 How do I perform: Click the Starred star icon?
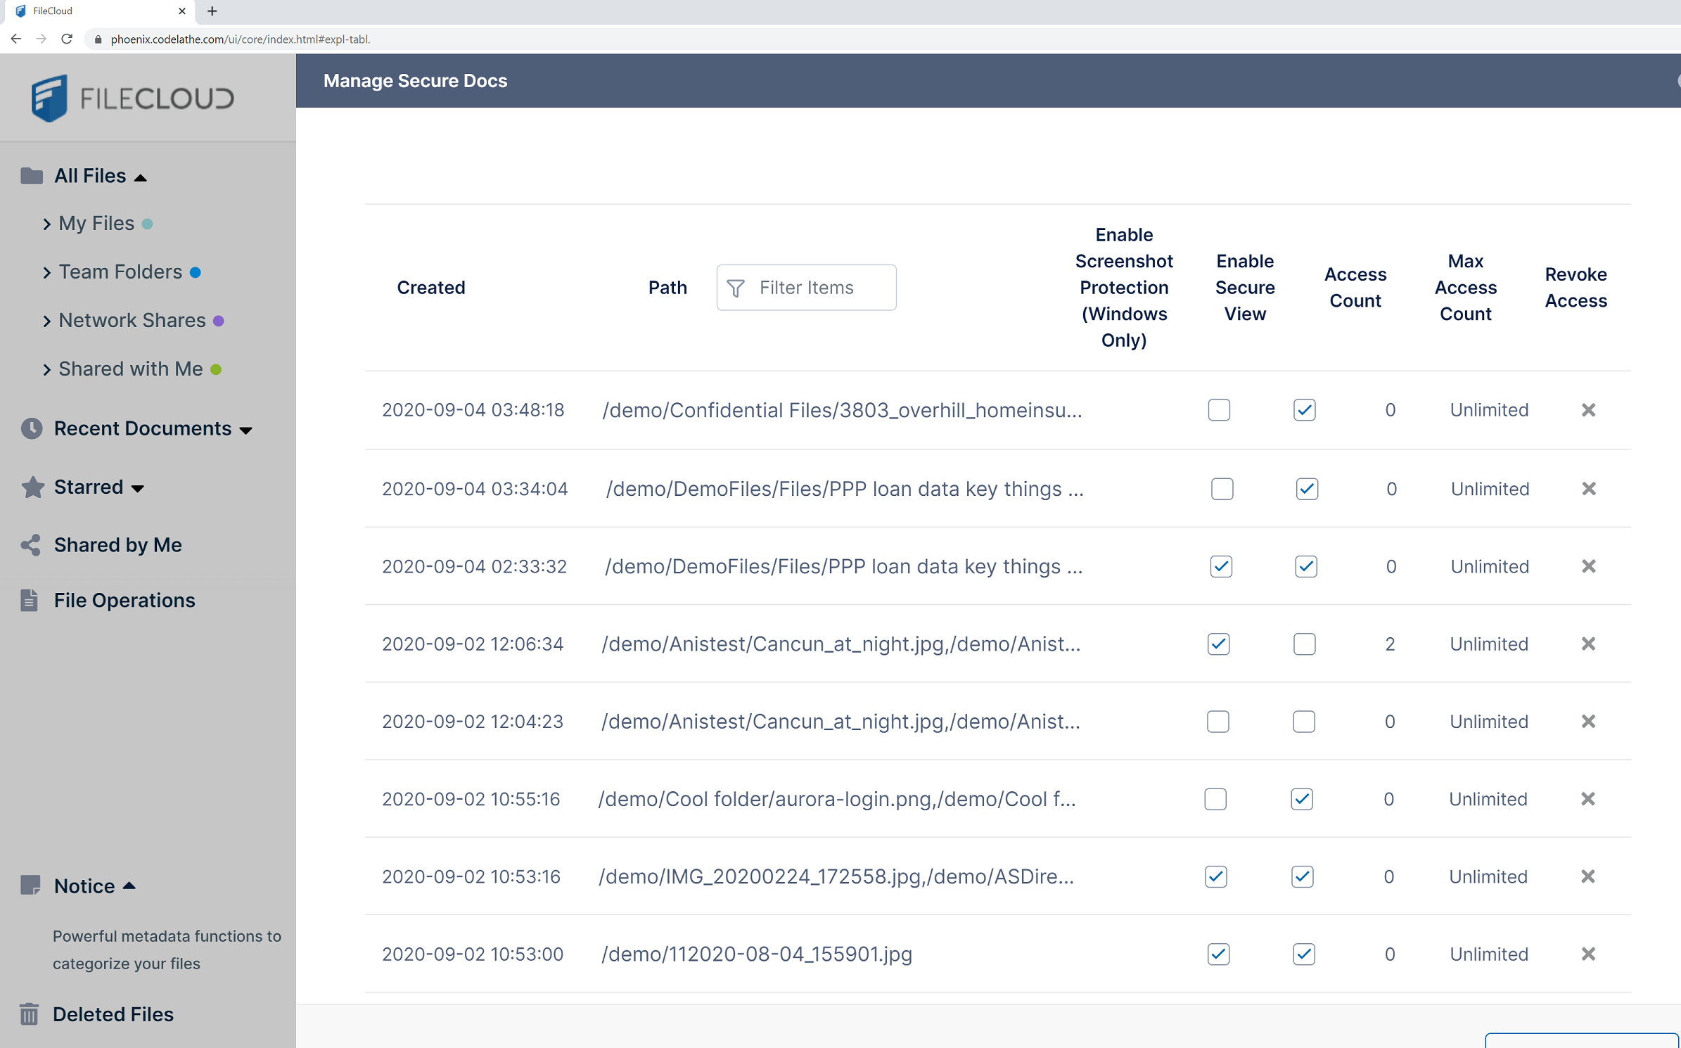pyautogui.click(x=32, y=487)
